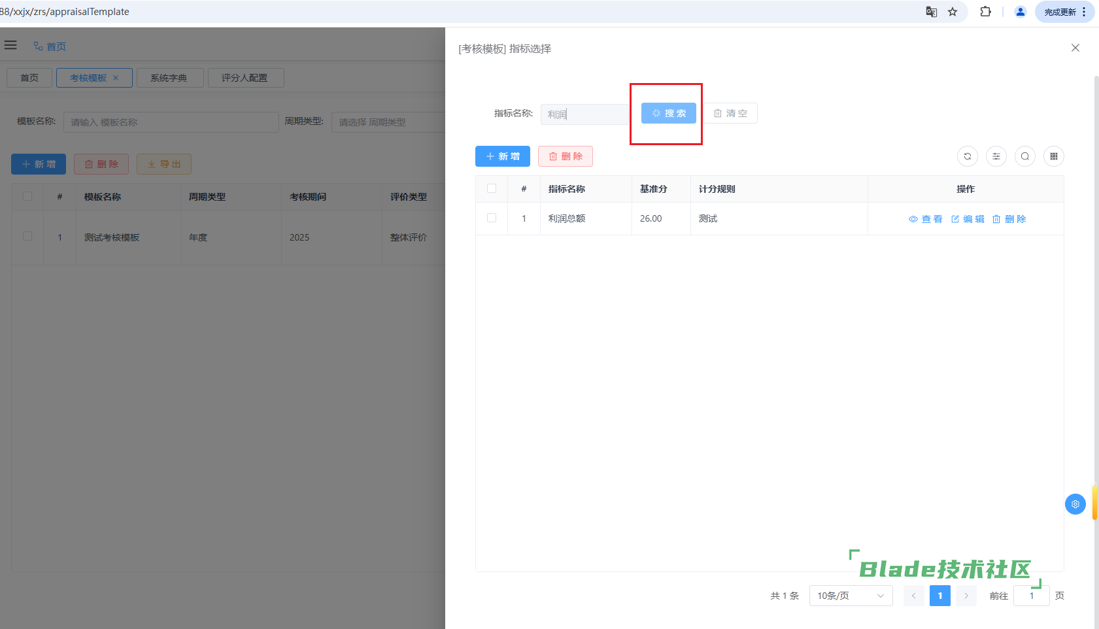Viewport: 1099px width, 629px height.
Task: Close the 指标选择 drawer panel
Action: (1075, 48)
